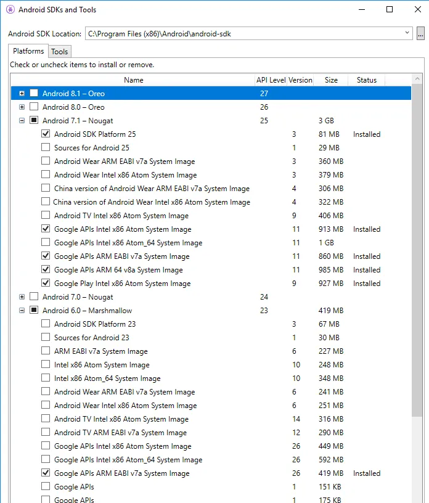Viewport: 429px width, 503px height.
Task: Click the Name column header
Action: coord(133,80)
